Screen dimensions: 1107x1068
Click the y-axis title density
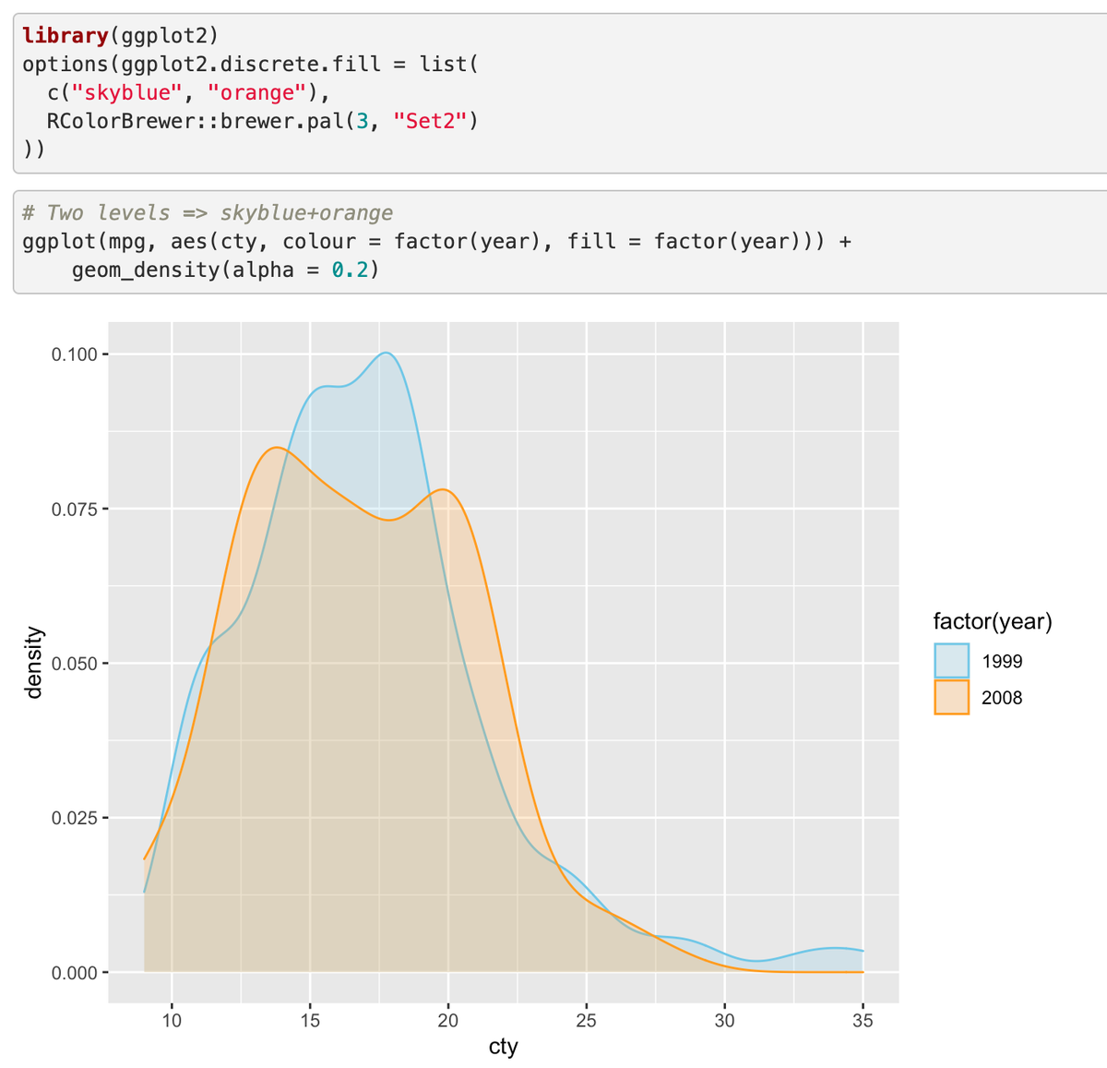(x=34, y=662)
